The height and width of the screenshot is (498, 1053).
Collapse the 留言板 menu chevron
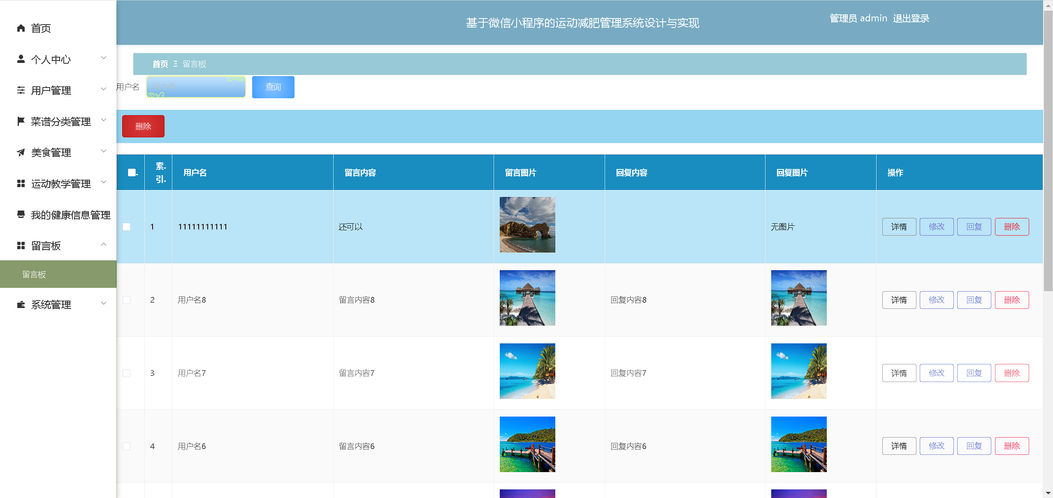pos(104,244)
